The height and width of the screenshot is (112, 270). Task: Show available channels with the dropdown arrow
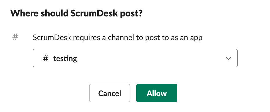click(228, 58)
